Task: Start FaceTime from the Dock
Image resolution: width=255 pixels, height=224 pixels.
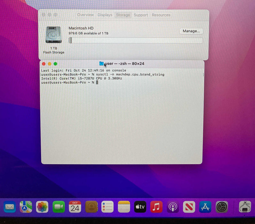Action: 58,207
